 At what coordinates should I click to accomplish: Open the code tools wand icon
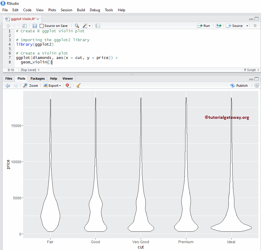pos(85,26)
